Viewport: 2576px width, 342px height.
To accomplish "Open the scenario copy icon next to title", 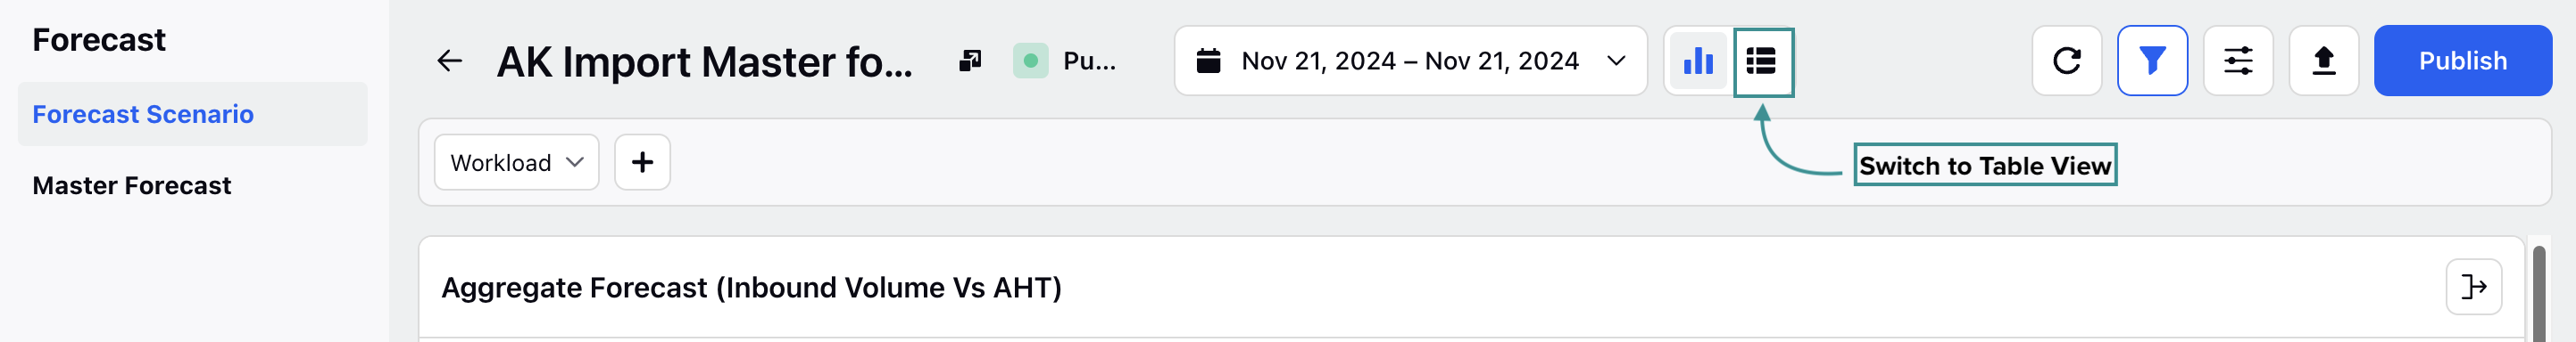I will pos(969,61).
